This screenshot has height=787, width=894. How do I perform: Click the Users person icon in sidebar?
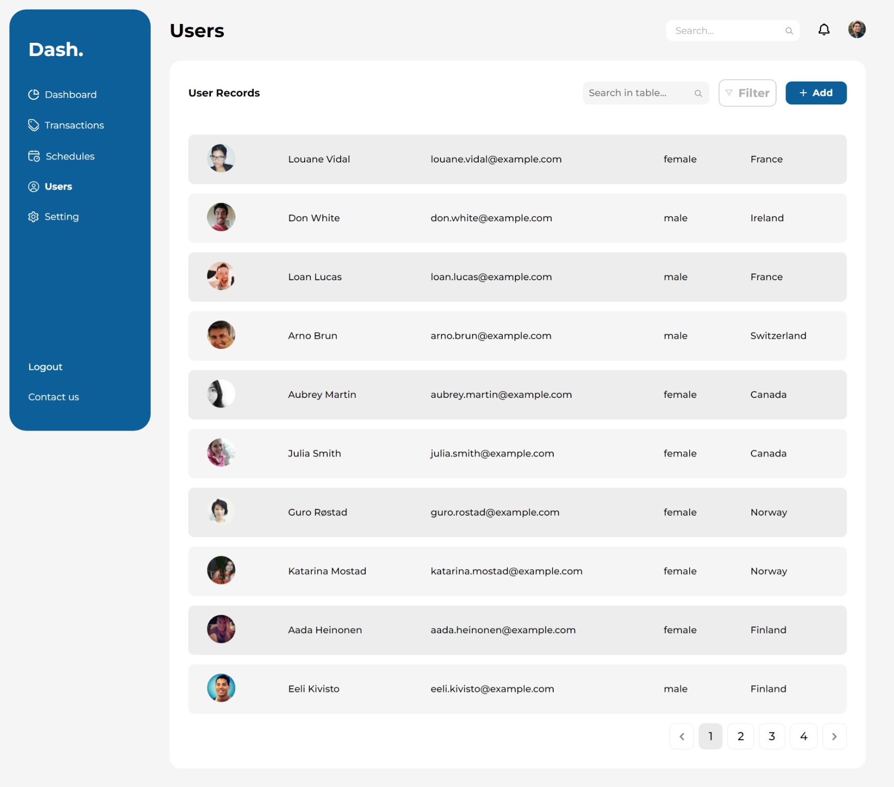point(33,186)
